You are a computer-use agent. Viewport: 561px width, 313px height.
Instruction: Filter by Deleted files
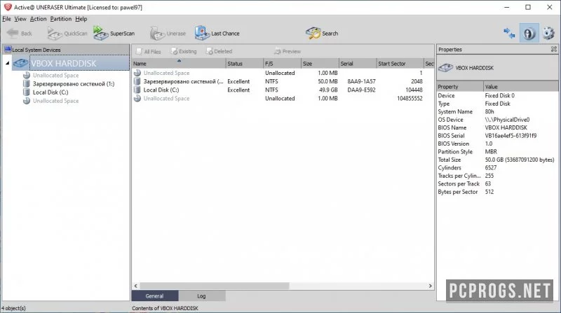[219, 51]
